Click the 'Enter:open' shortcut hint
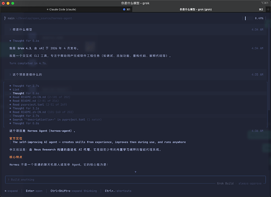Screen dimensions: 271x197 (x=34, y=191)
